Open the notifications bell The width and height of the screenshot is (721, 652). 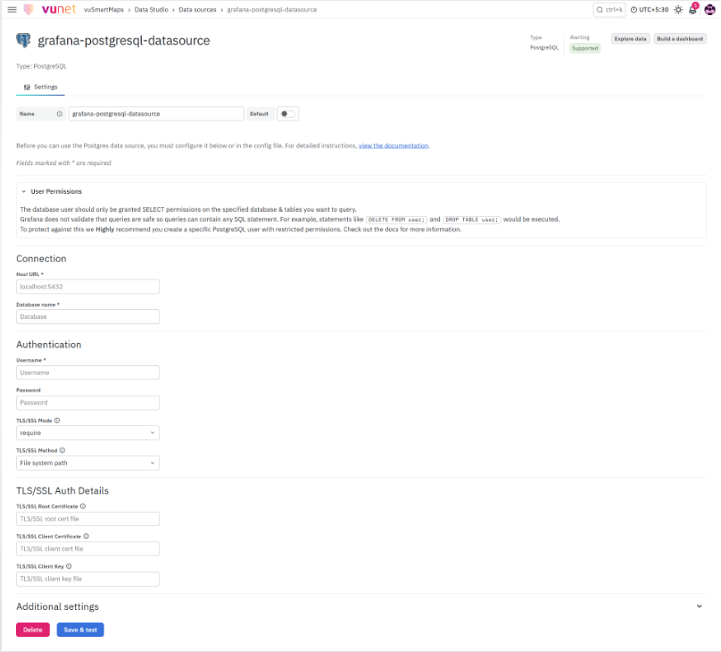coord(692,10)
